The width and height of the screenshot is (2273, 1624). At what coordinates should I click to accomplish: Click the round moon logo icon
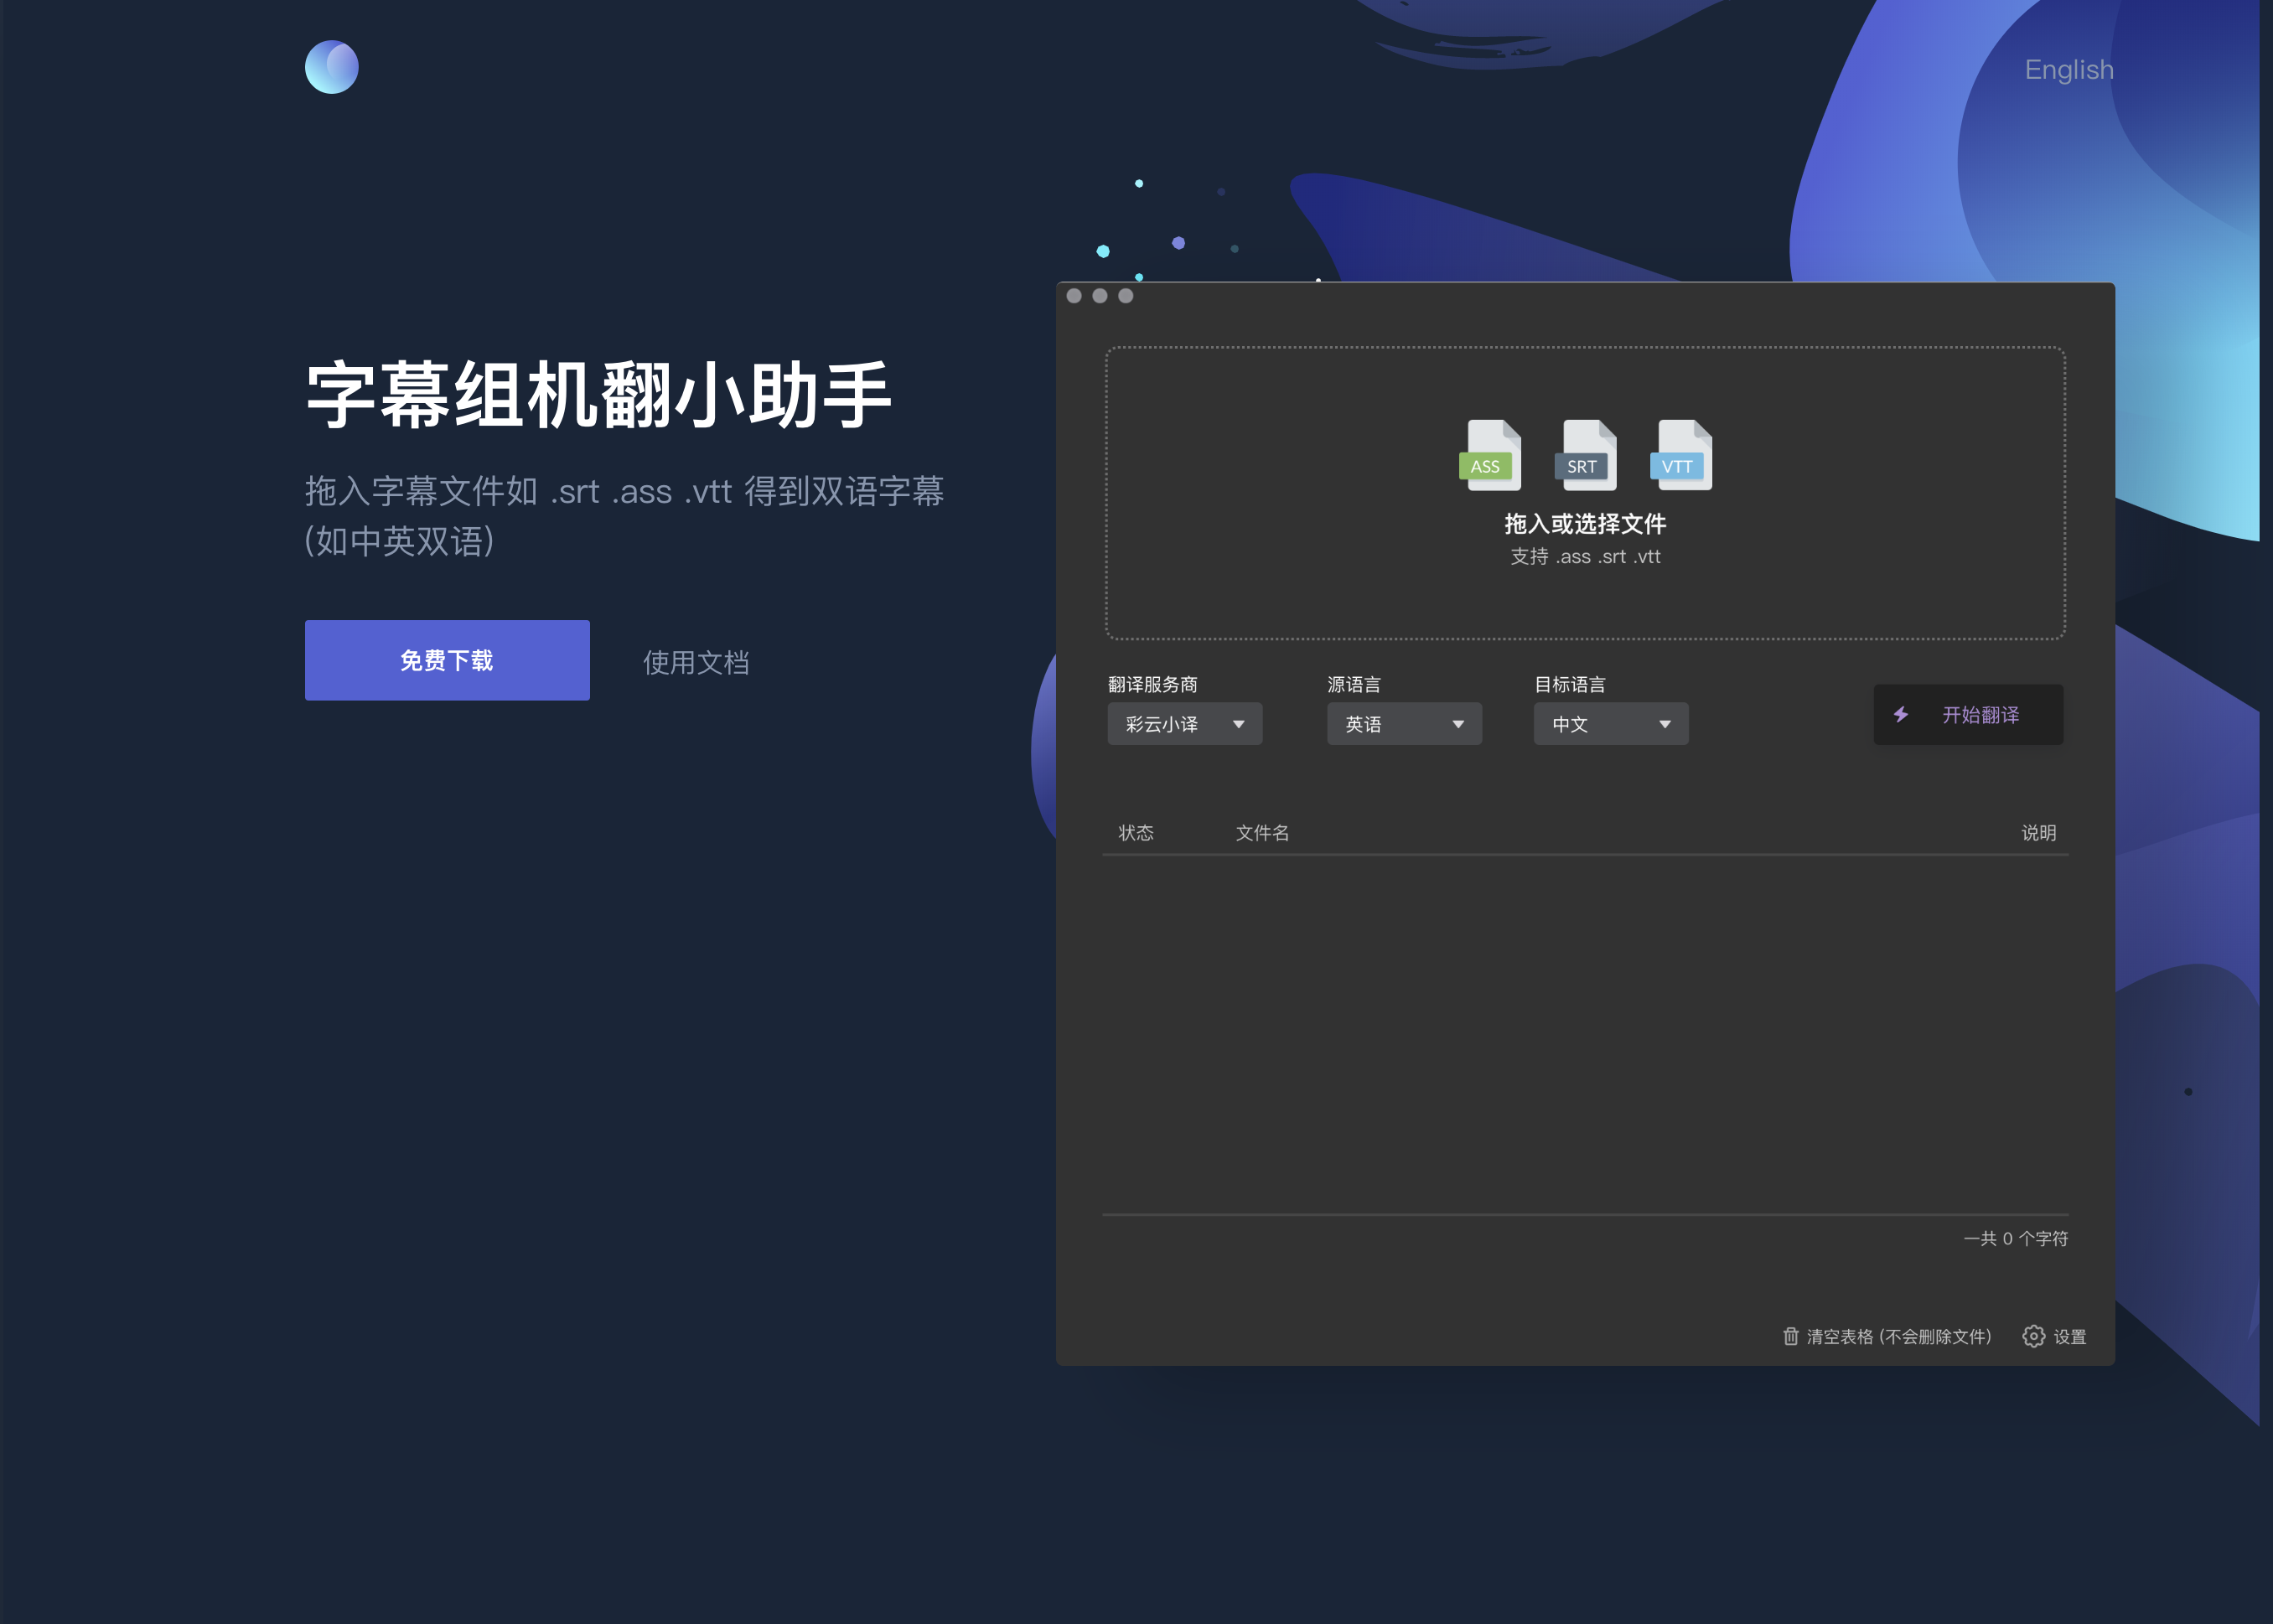click(331, 67)
